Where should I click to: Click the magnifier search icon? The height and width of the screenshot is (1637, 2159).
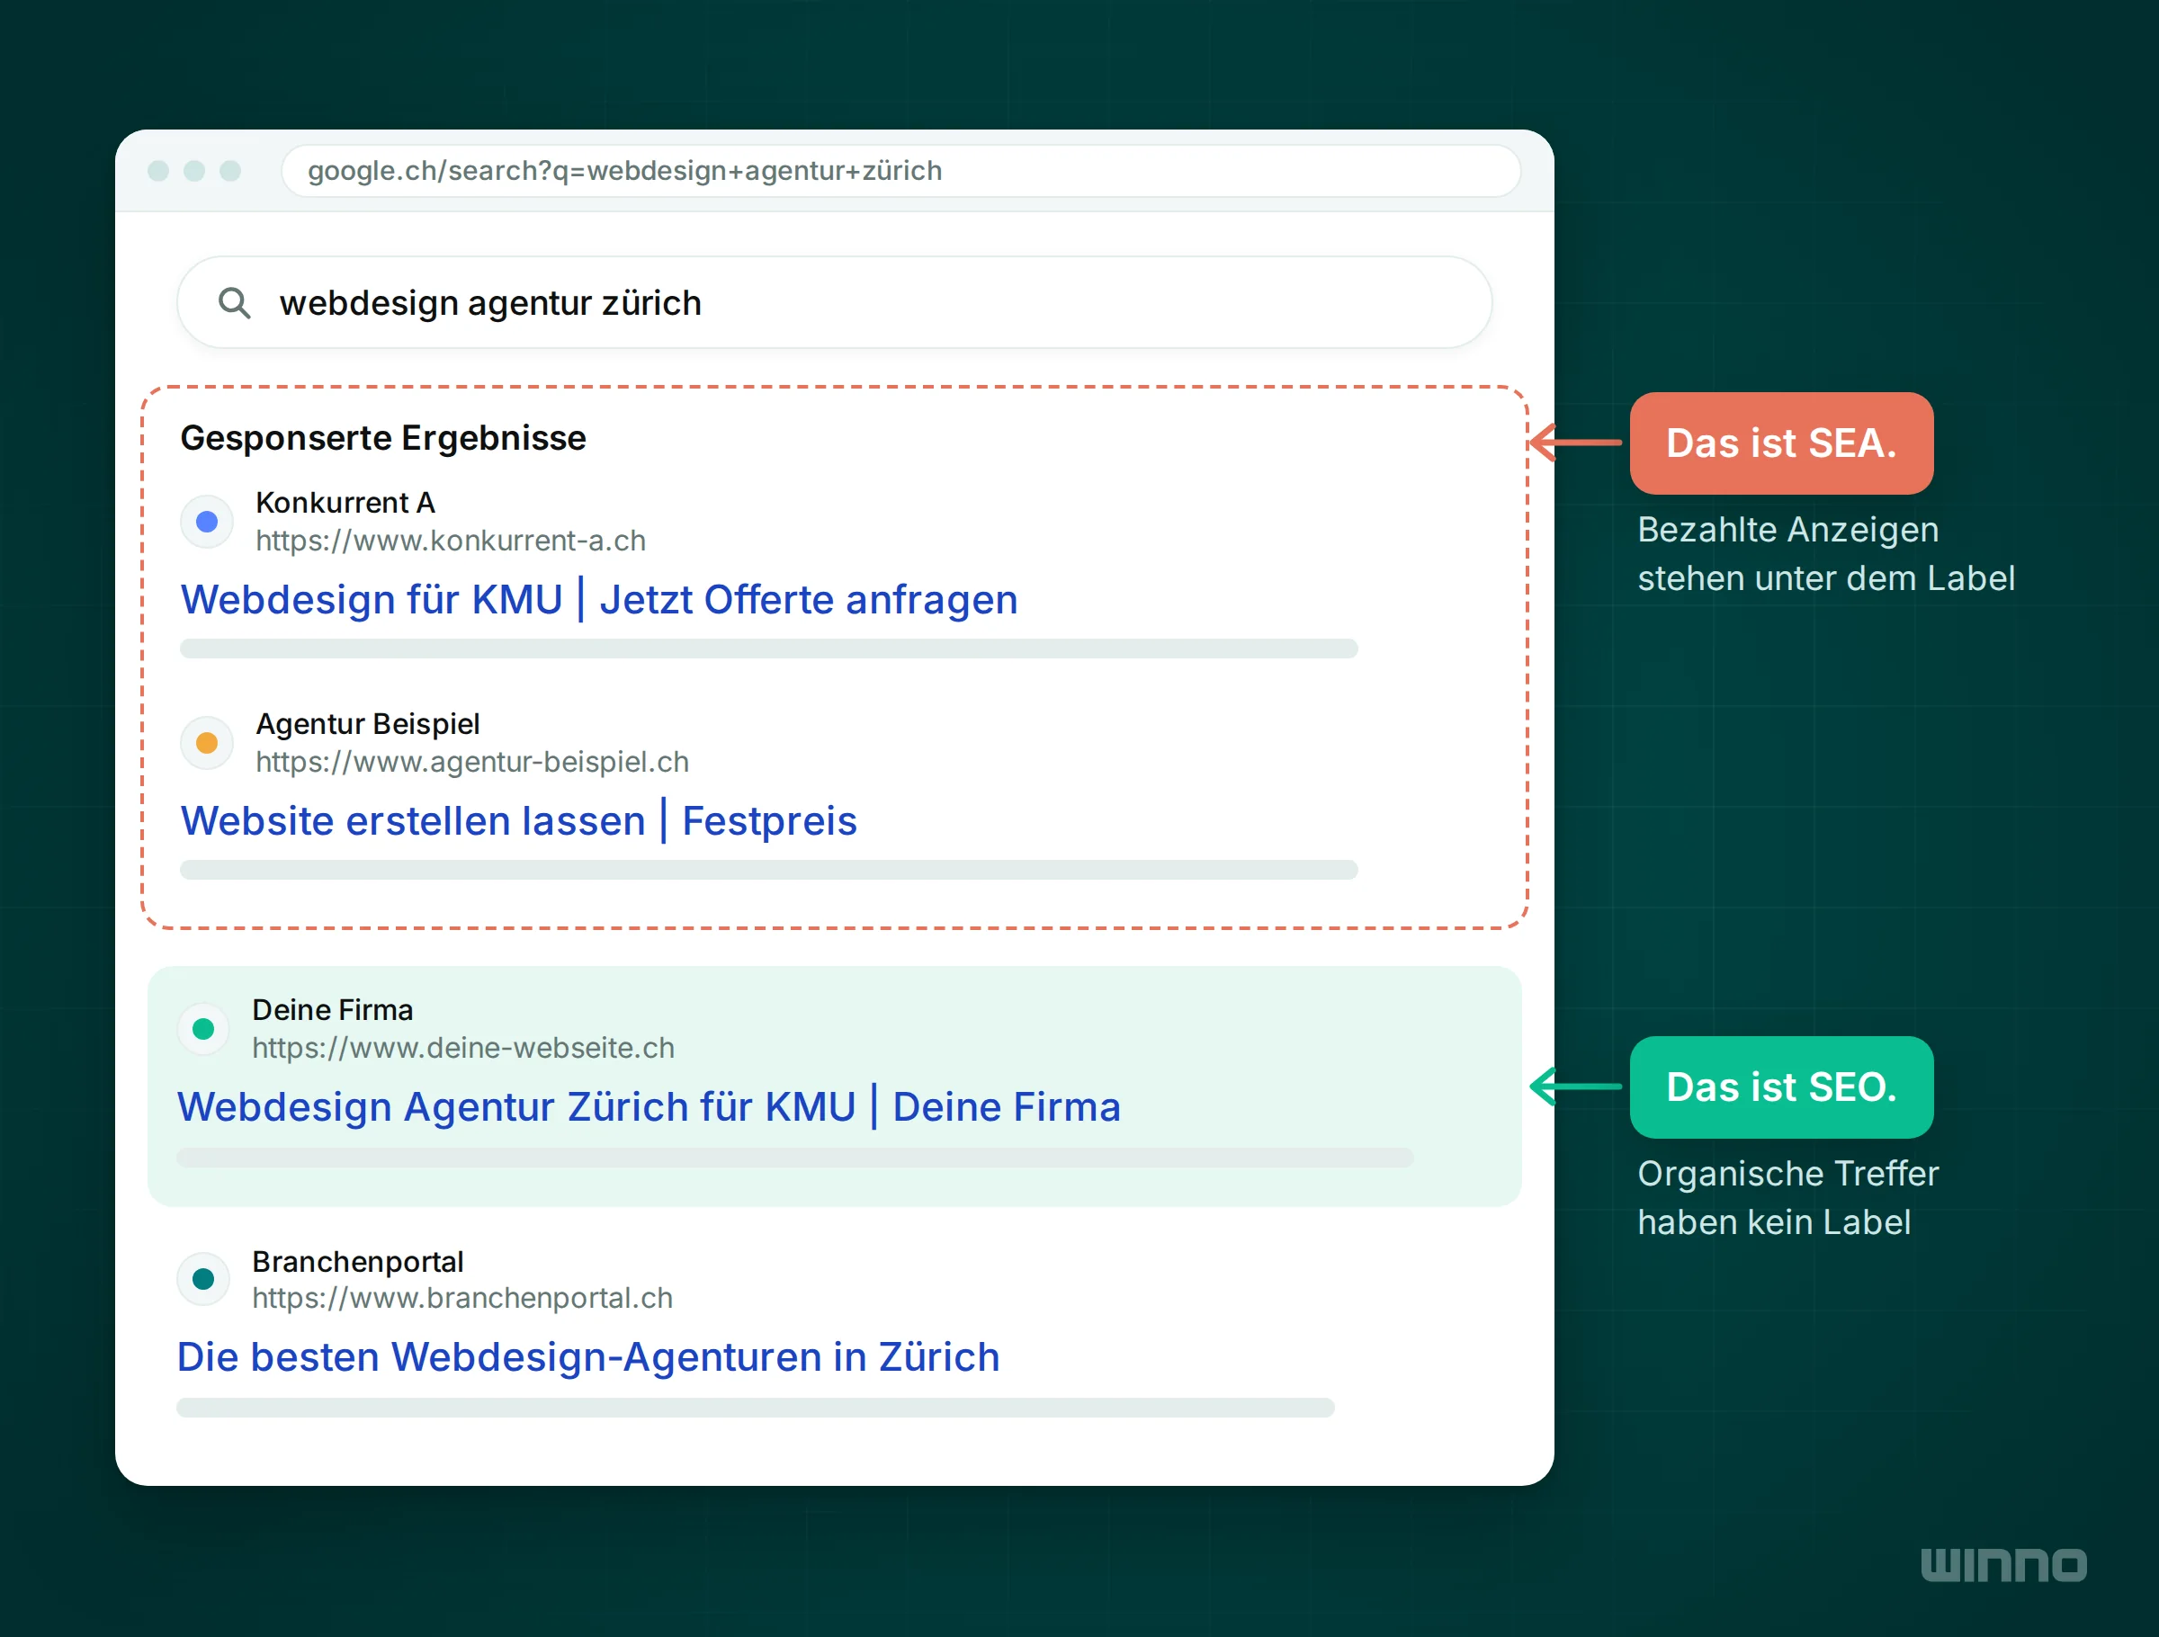(x=234, y=304)
